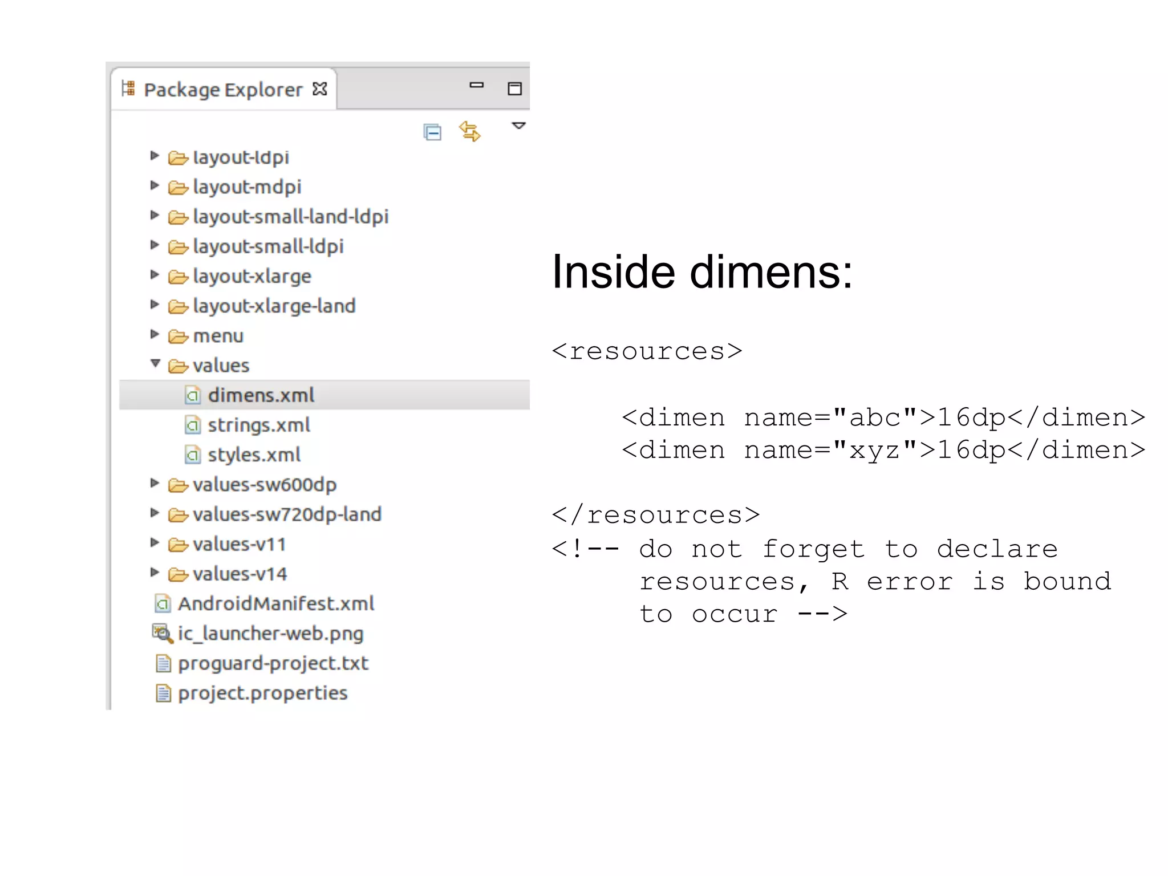Expand the layout-small-land-ldpi folder
Image resolution: width=1168 pixels, height=876 pixels.
coord(154,215)
